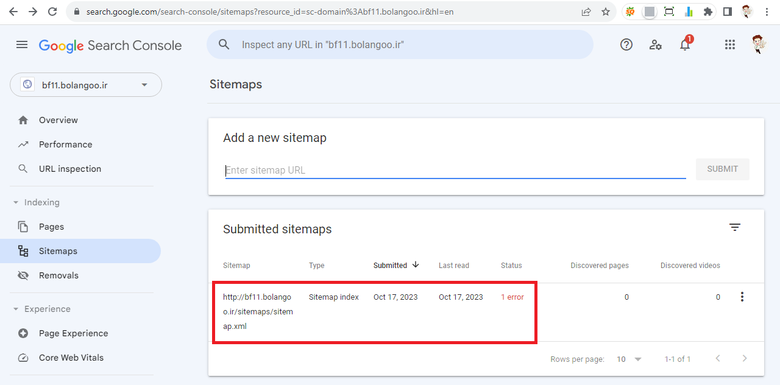Collapse the Indexing section
This screenshot has height=385, width=780.
pyautogui.click(x=37, y=202)
